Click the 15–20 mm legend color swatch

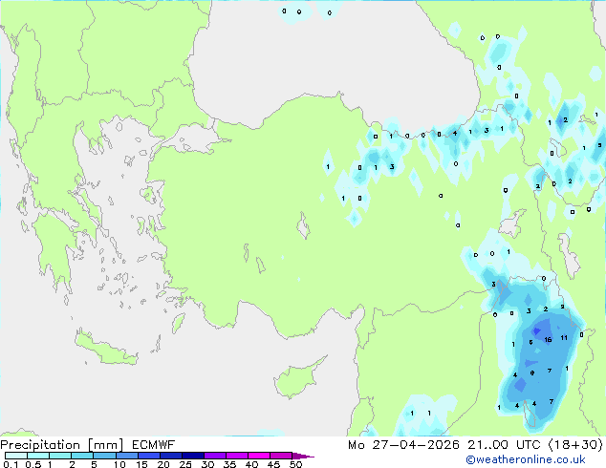tap(149, 456)
